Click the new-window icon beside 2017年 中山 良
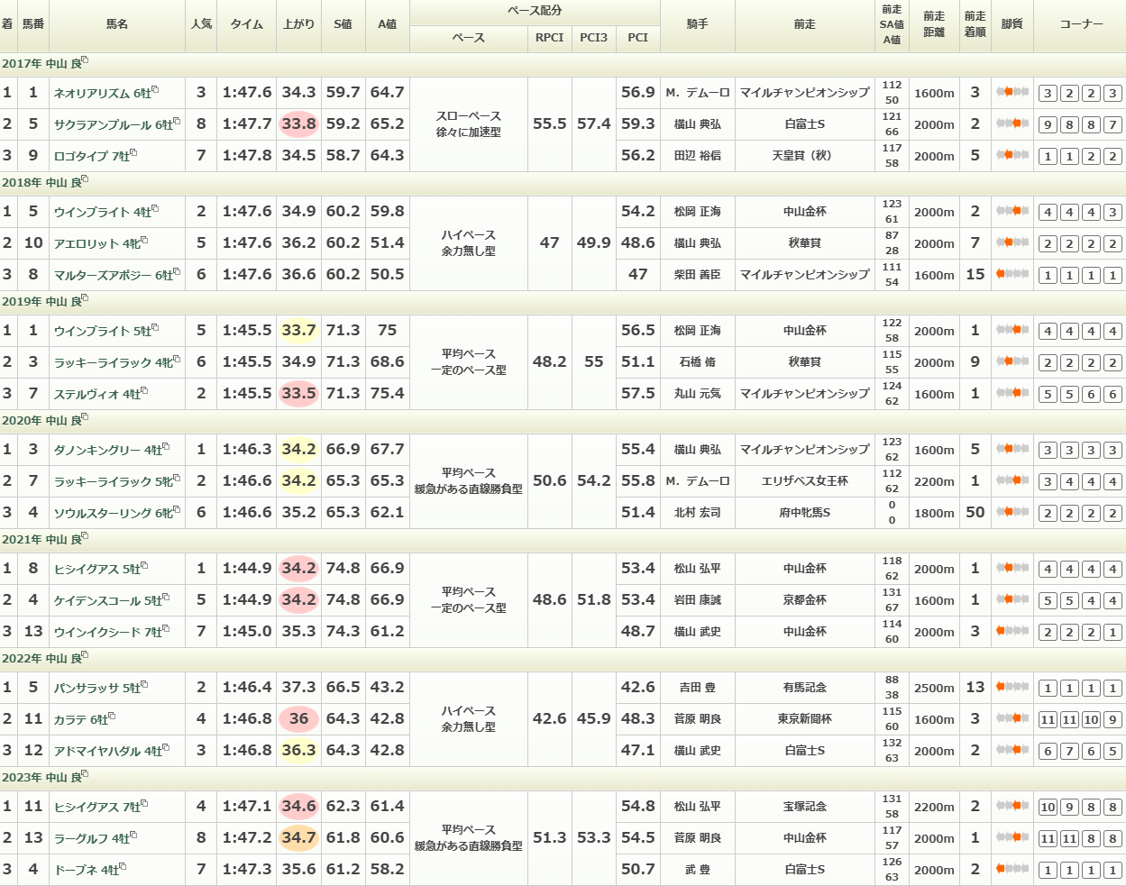Image resolution: width=1126 pixels, height=886 pixels. (85, 61)
